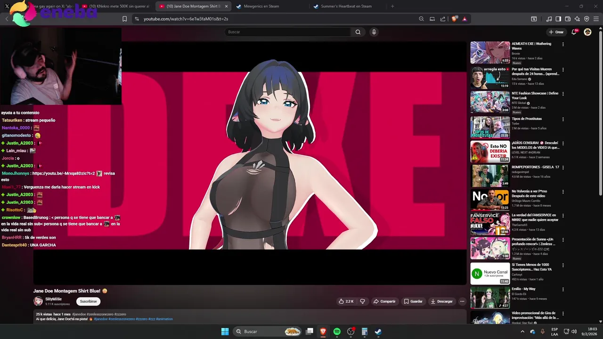This screenshot has height=339, width=603.
Task: Open a new browser tab with plus
Action: [392, 6]
